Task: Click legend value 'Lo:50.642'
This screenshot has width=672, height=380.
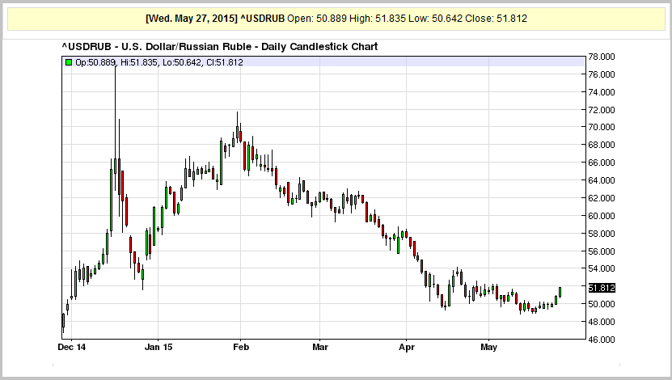Action: pos(182,62)
